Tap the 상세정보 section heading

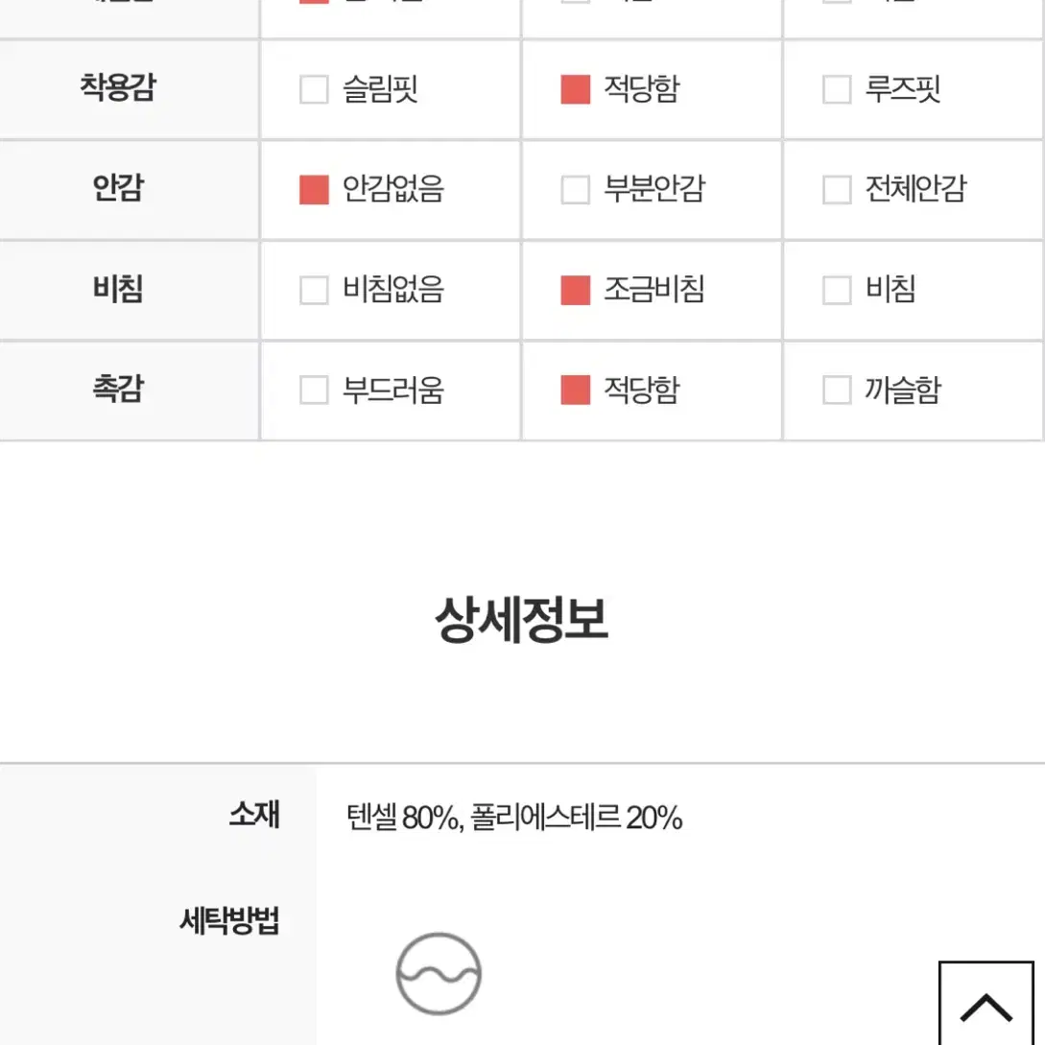(521, 619)
